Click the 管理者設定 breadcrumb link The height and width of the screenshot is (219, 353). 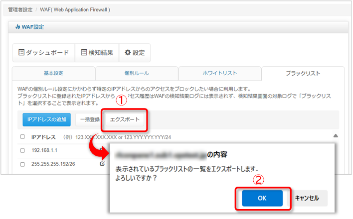point(20,9)
